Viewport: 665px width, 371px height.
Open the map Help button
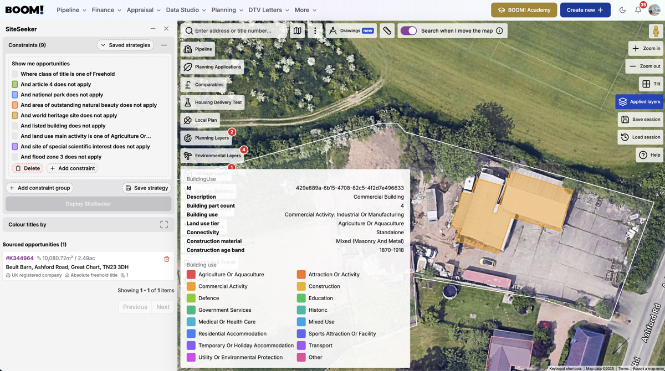coord(650,155)
